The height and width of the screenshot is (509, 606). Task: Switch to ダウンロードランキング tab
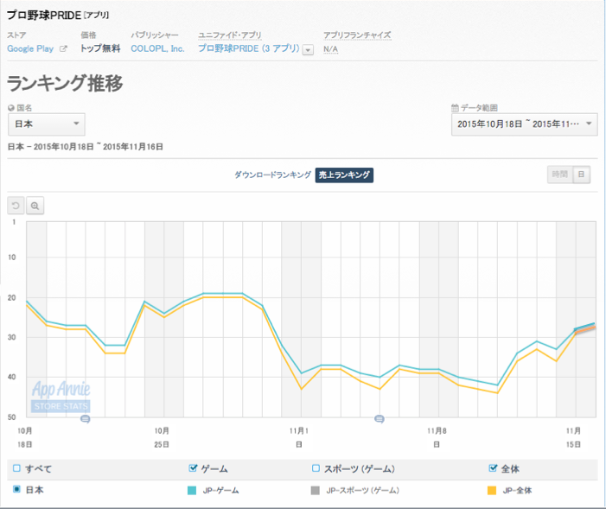click(x=272, y=175)
